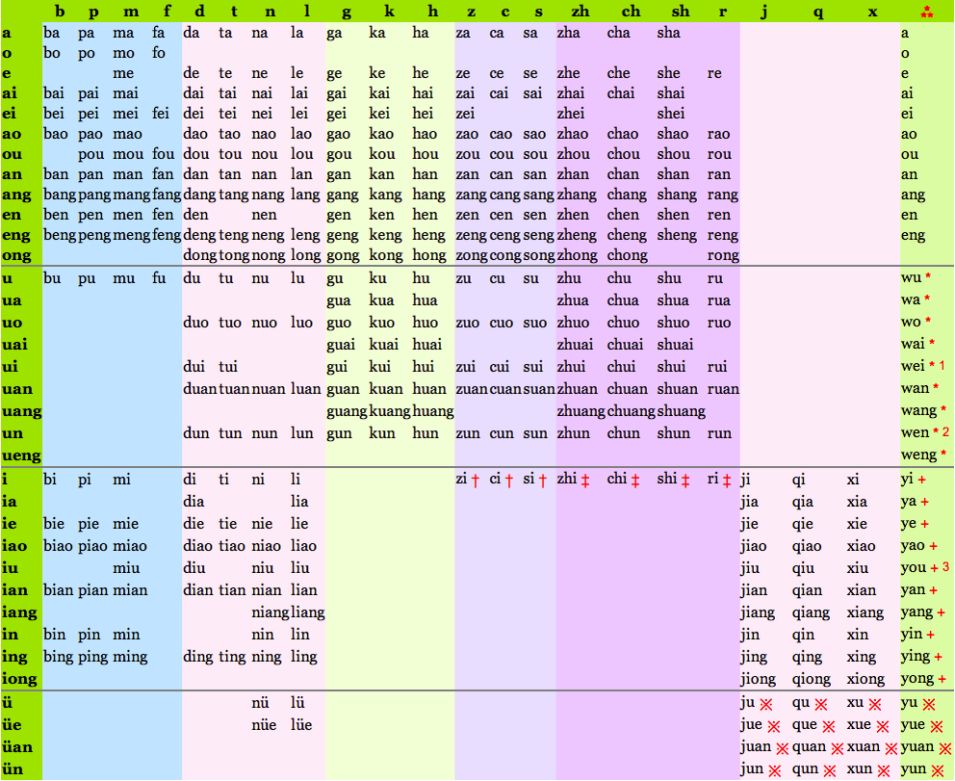Screen dimensions: 955x781
Task: Select the syllable 'reng'
Action: 723,236
